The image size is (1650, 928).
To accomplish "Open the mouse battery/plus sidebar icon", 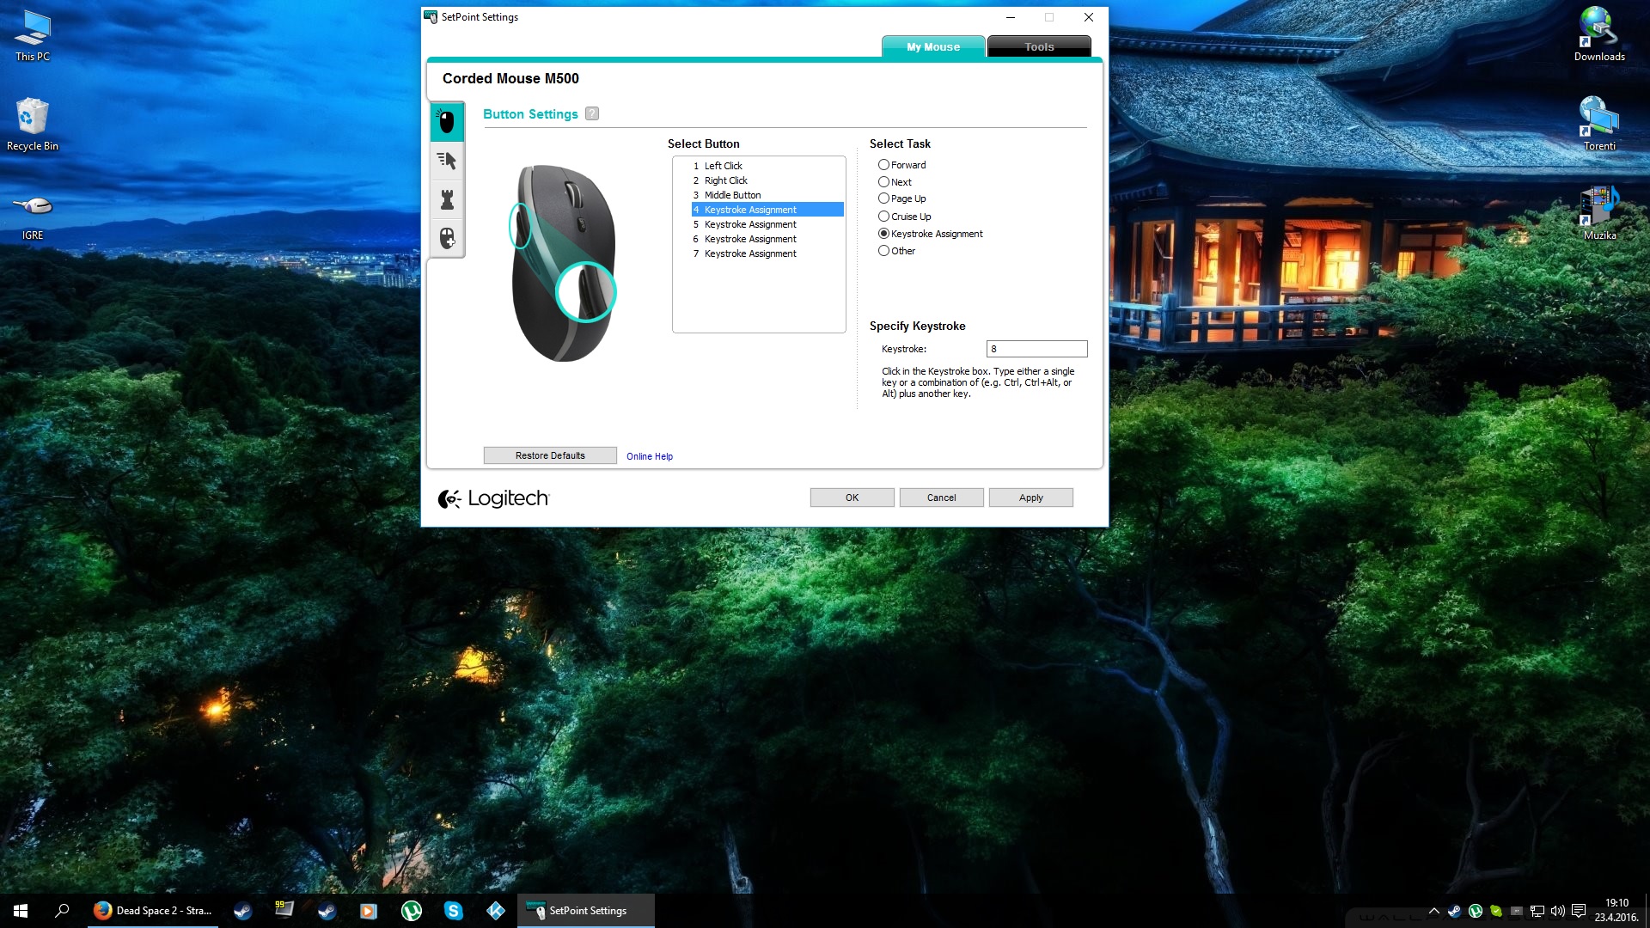I will point(447,238).
